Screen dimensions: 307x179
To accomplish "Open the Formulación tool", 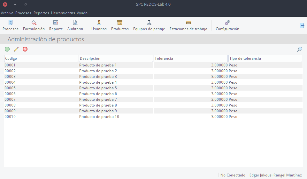I will 34,25.
